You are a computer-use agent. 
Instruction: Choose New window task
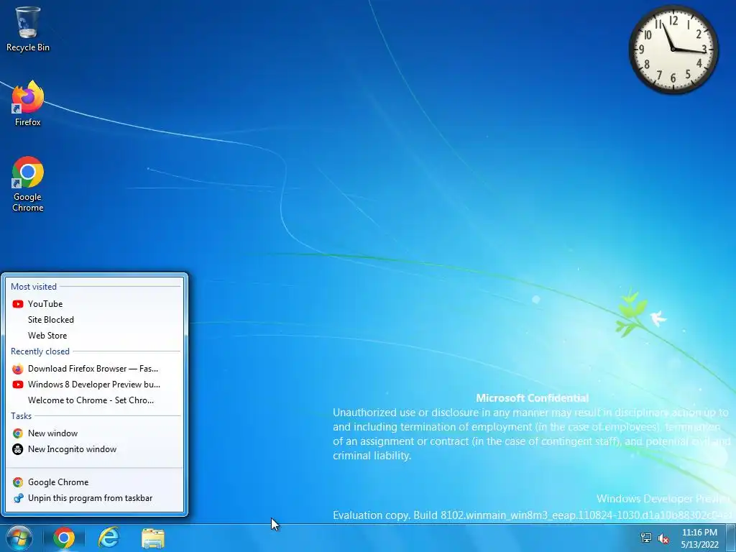pos(96,433)
